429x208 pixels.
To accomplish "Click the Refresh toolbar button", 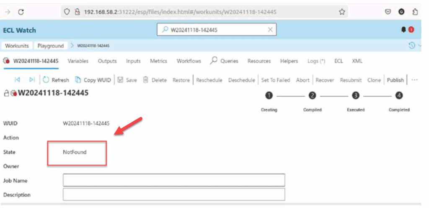I will point(56,80).
